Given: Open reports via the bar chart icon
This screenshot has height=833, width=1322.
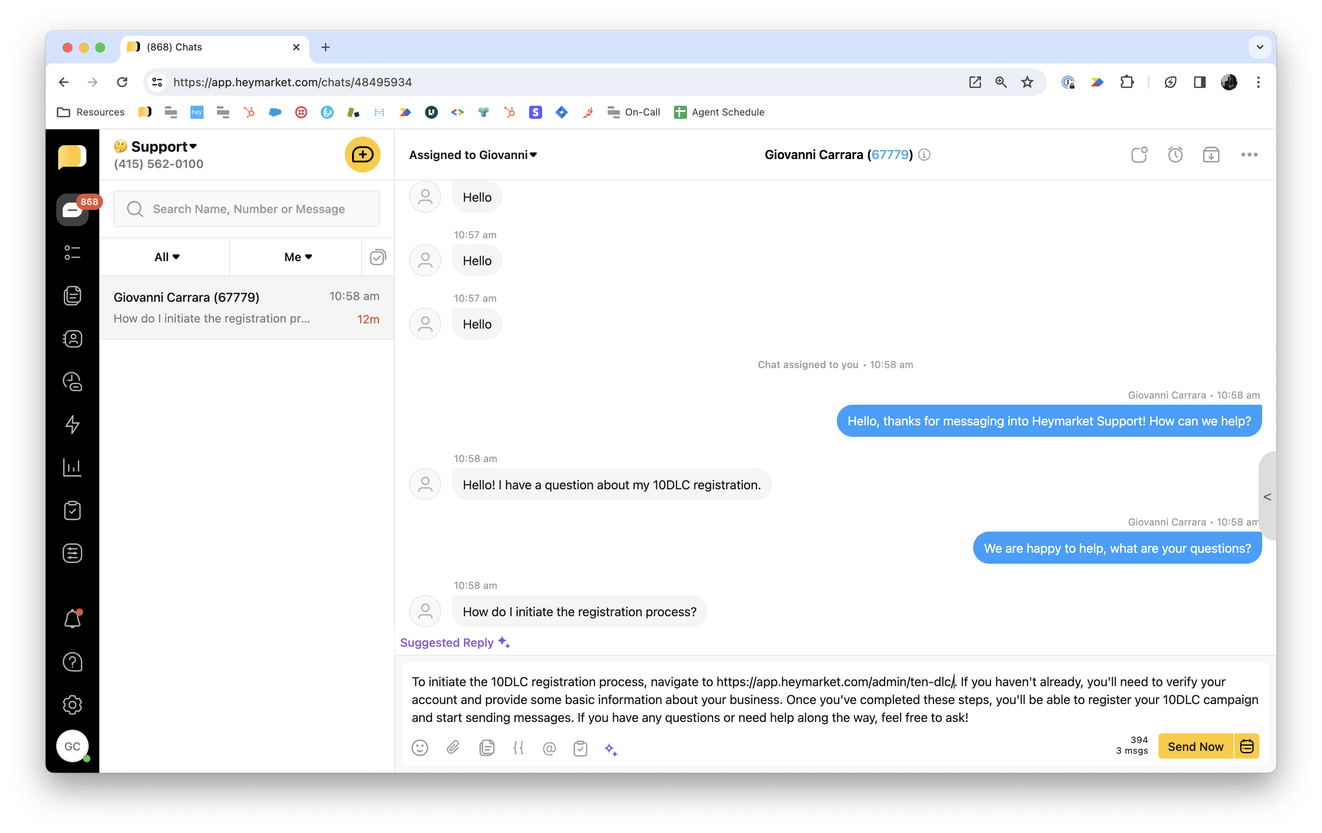Looking at the screenshot, I should [x=72, y=467].
